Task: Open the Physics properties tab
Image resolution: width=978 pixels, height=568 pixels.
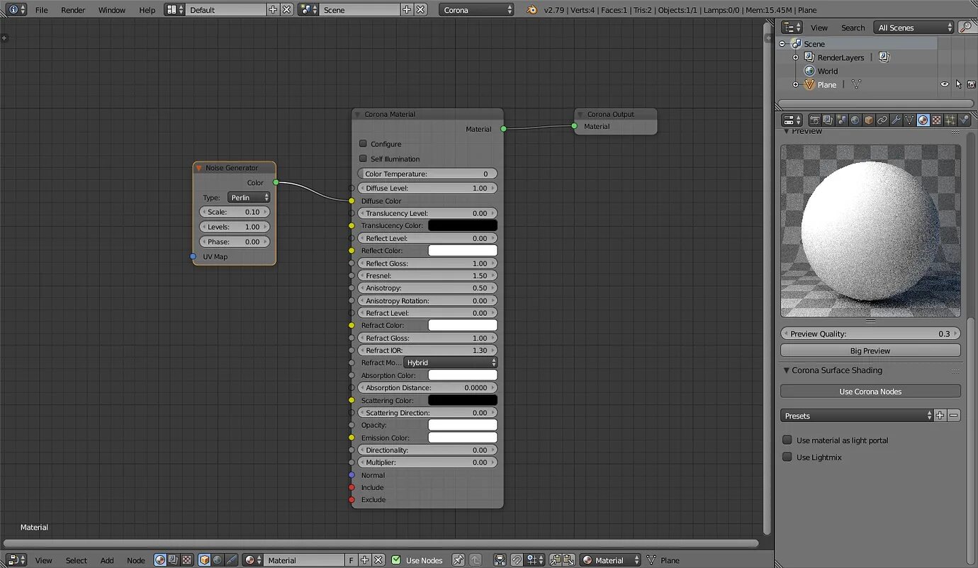Action: 964,120
